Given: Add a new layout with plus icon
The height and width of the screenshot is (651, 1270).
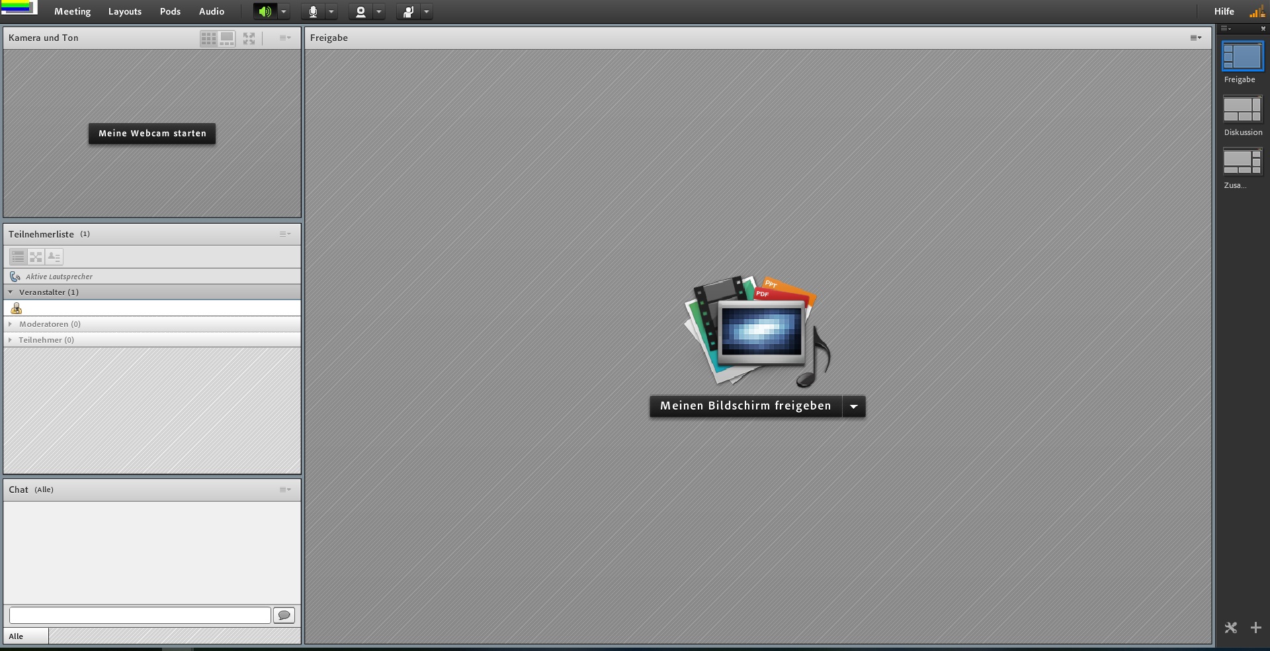Looking at the screenshot, I should (1255, 627).
